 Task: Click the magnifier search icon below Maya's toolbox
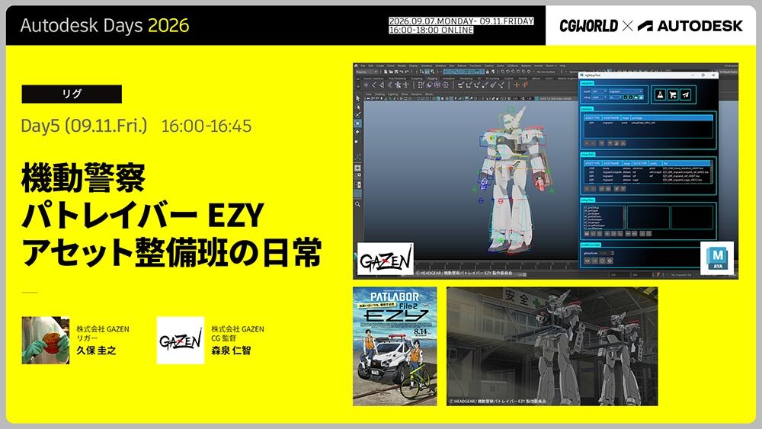pyautogui.click(x=357, y=204)
